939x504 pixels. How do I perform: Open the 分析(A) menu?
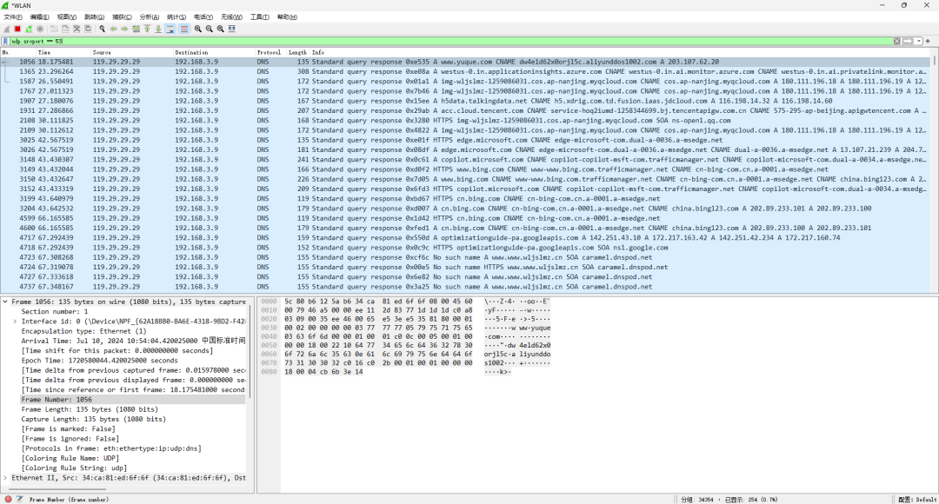[150, 17]
